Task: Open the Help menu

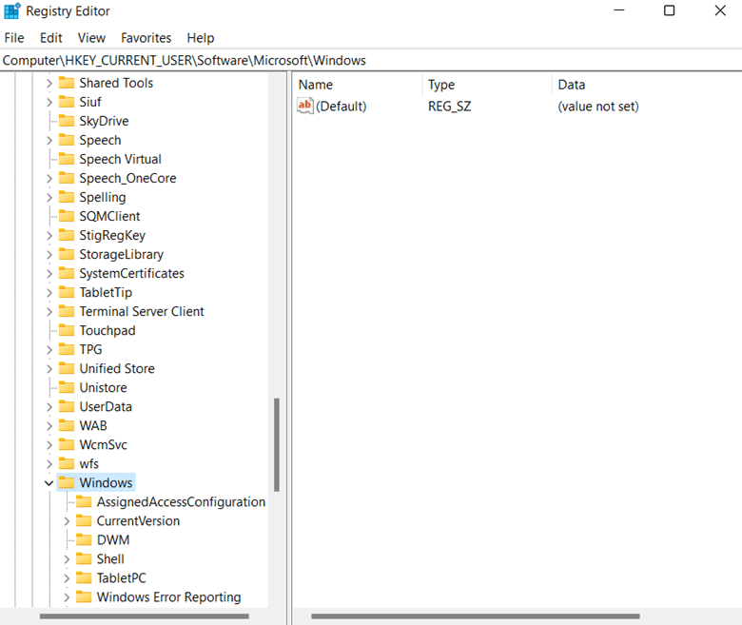Action: click(x=200, y=38)
